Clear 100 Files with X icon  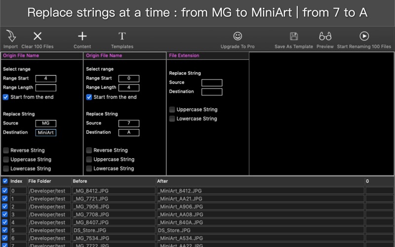click(38, 36)
